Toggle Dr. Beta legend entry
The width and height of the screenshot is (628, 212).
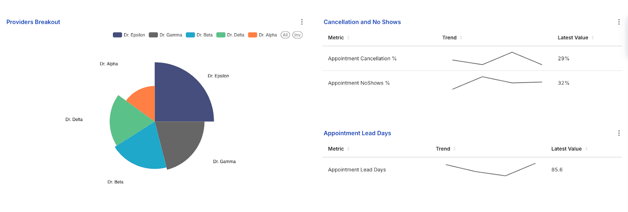(199, 35)
